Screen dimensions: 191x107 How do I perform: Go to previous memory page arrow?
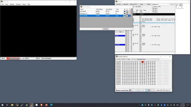[135, 59]
